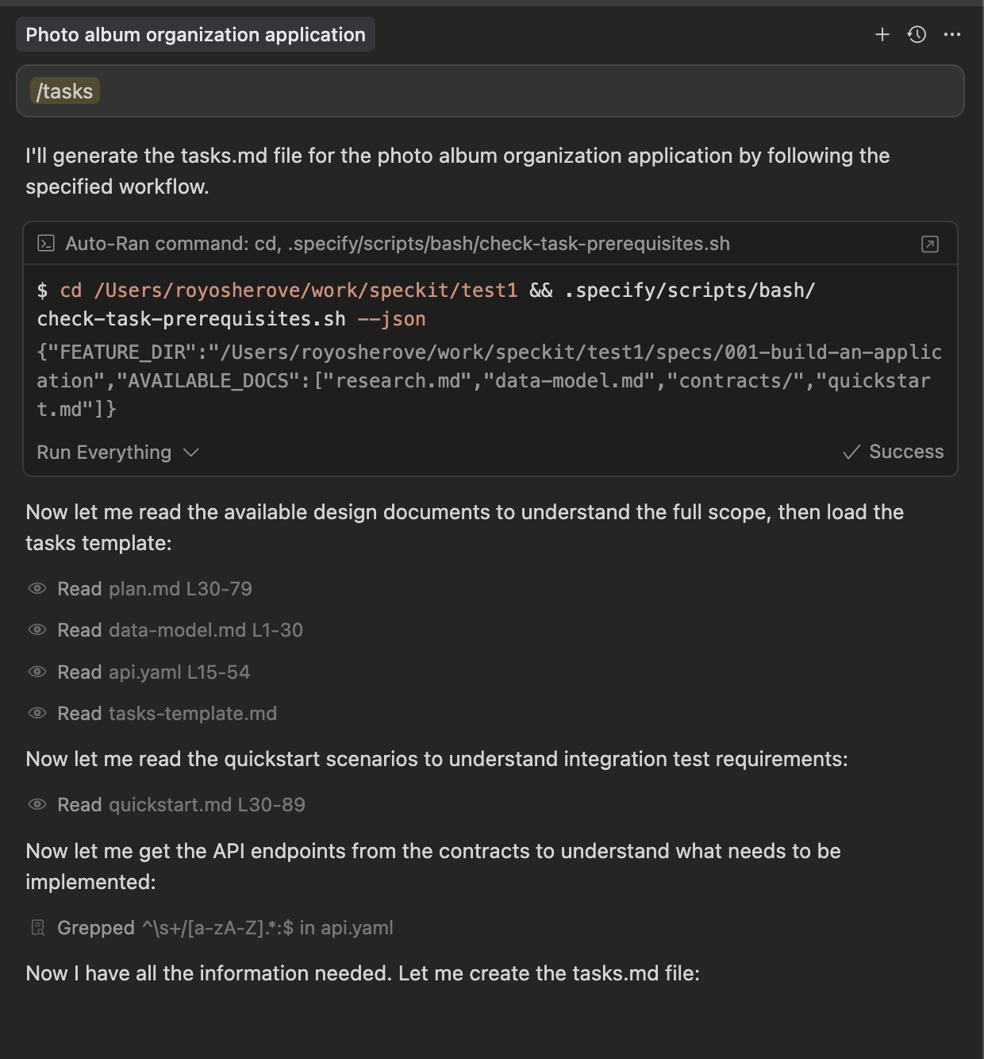This screenshot has width=984, height=1059.
Task: Select the Photo album organization application tab
Action: pyautogui.click(x=195, y=34)
